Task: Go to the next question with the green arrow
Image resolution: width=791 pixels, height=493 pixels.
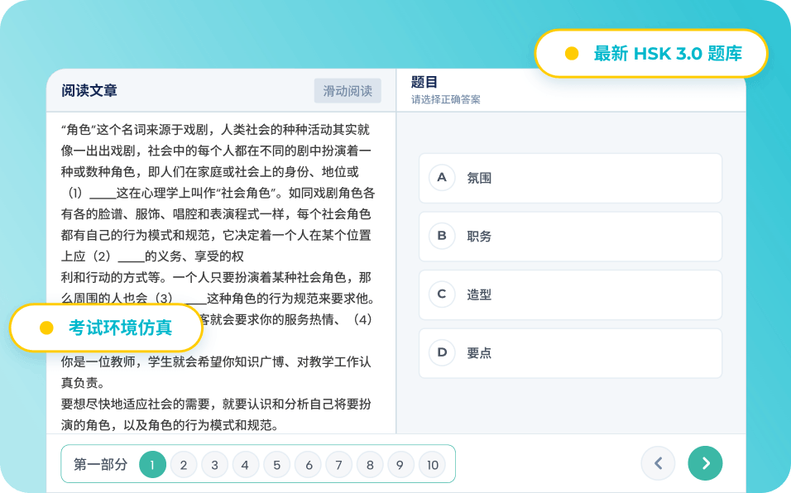Action: coord(705,463)
